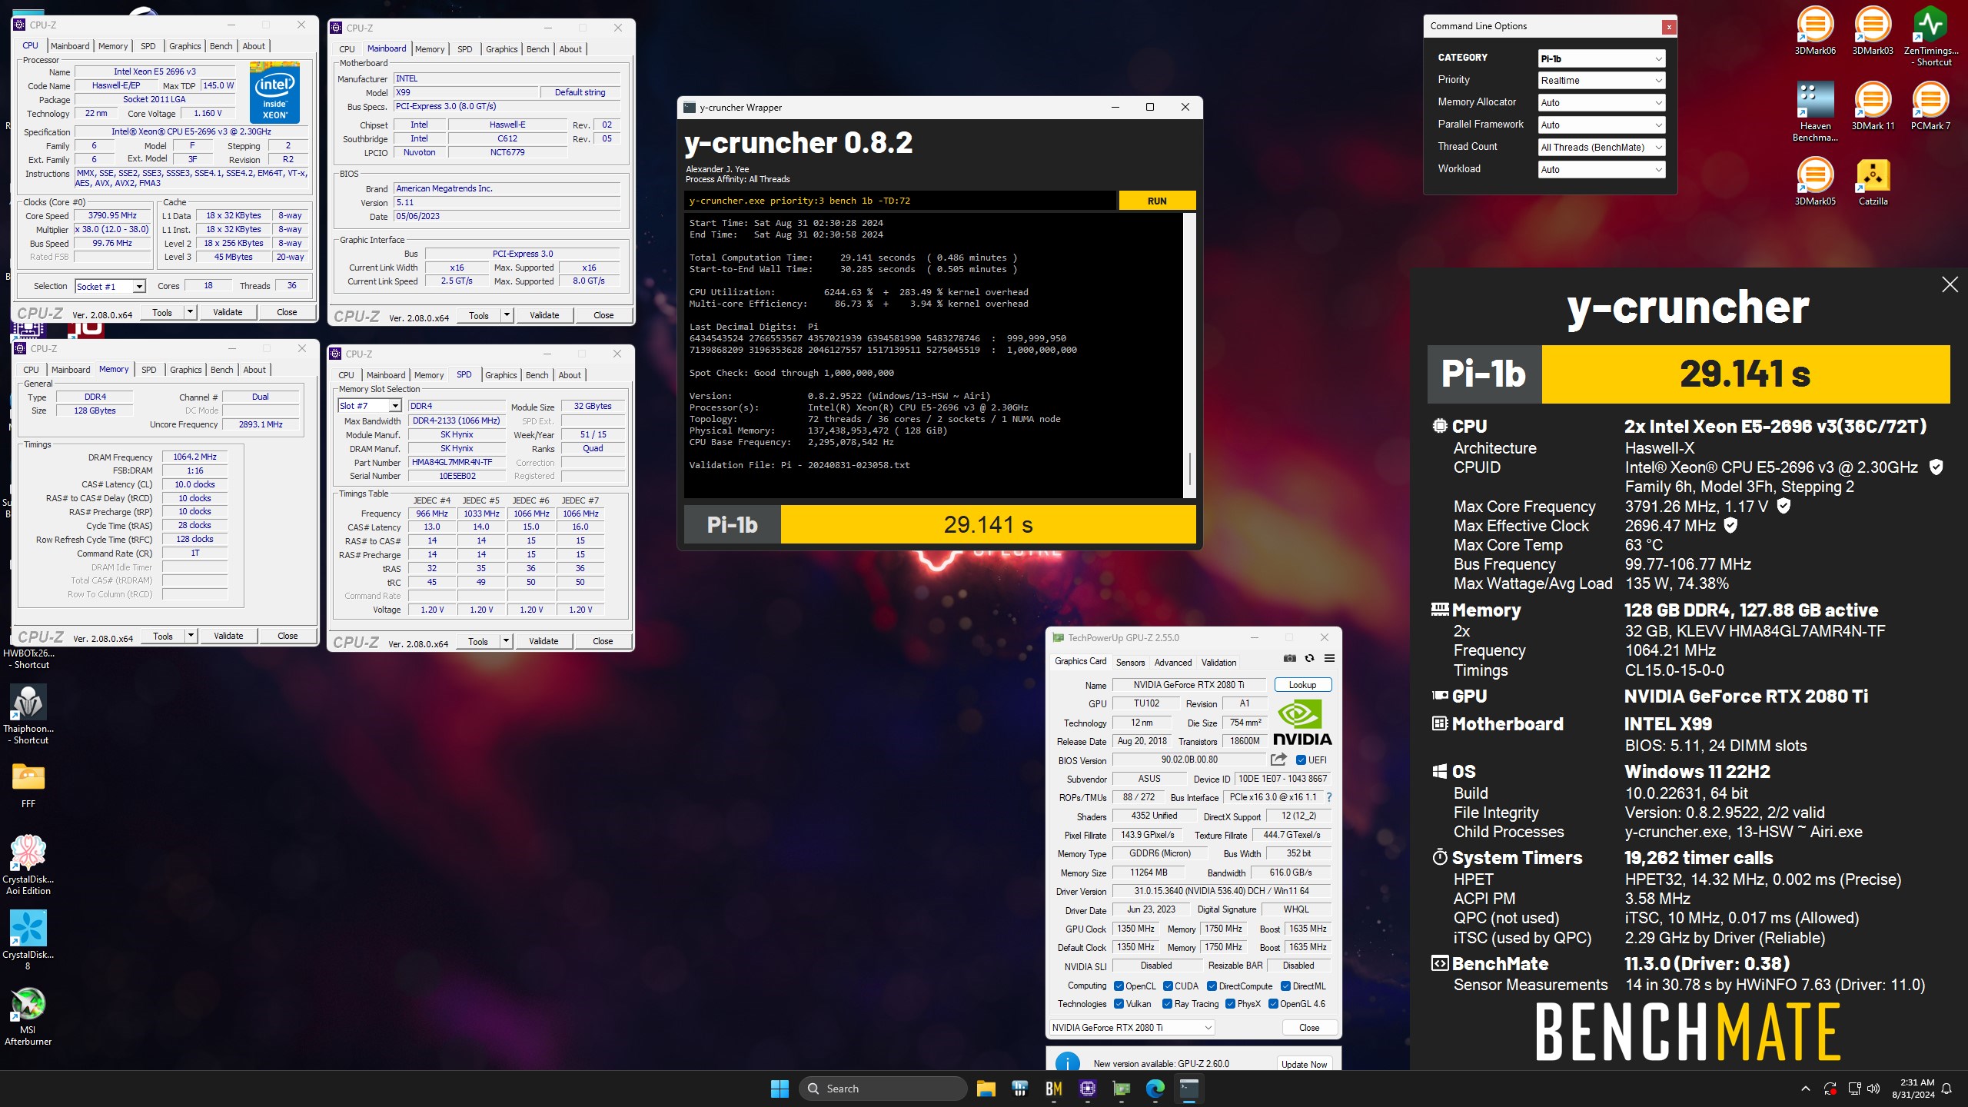Click Close button in CPU-Z SPD window
This screenshot has width=1968, height=1107.
[x=603, y=641]
